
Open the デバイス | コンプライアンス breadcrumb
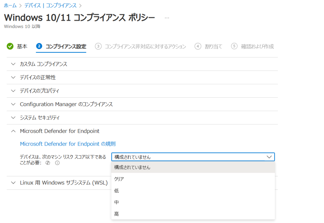coord(50,5)
